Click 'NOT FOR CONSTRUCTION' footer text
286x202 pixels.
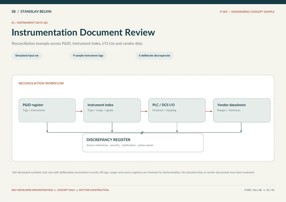(x=94, y=190)
